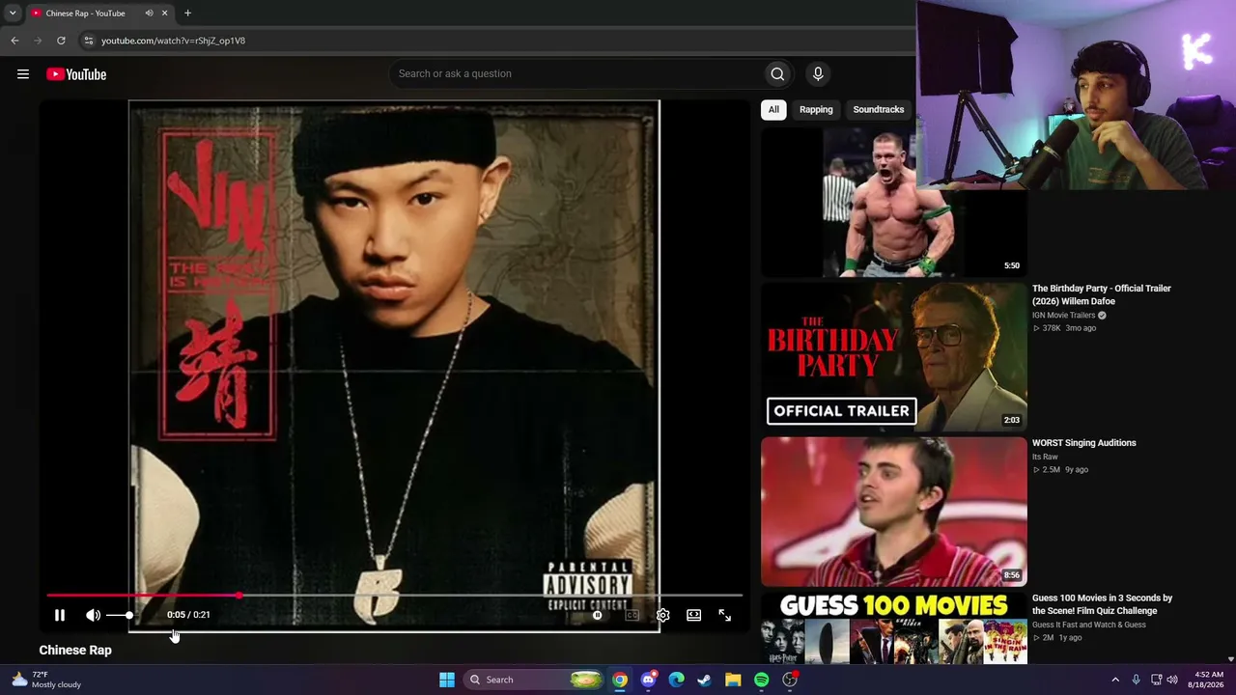The width and height of the screenshot is (1236, 695).
Task: Open the wrestler thumbnail video 5:50
Action: (x=893, y=202)
